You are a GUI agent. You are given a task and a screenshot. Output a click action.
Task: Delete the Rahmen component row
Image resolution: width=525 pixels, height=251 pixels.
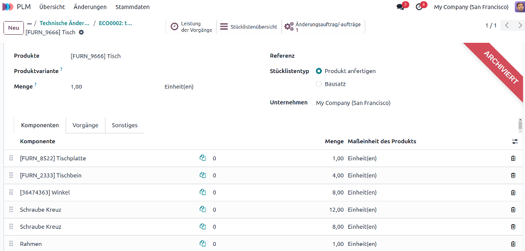tap(513, 244)
